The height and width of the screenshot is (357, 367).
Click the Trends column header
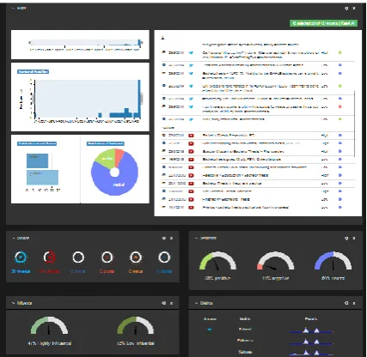(311, 318)
